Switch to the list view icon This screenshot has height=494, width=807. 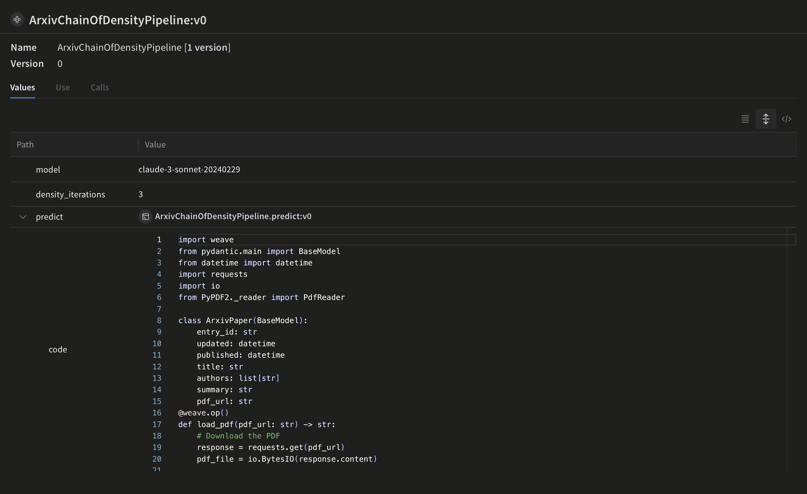click(745, 119)
